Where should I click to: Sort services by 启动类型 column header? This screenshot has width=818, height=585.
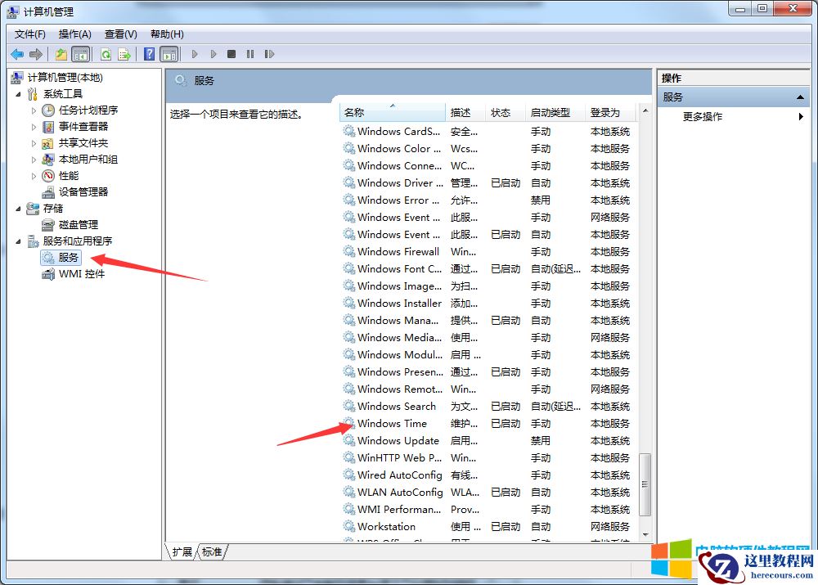(x=555, y=112)
